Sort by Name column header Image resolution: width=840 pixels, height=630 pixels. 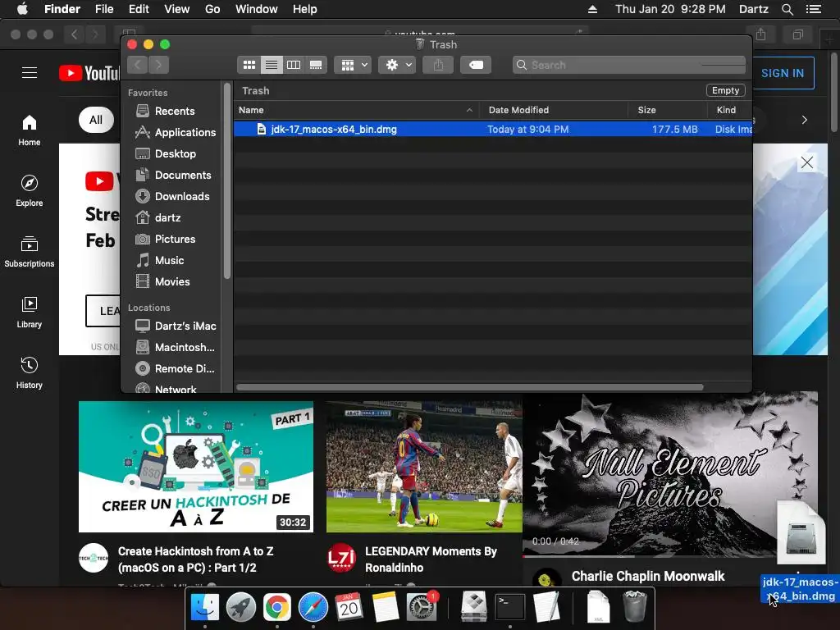click(356, 110)
